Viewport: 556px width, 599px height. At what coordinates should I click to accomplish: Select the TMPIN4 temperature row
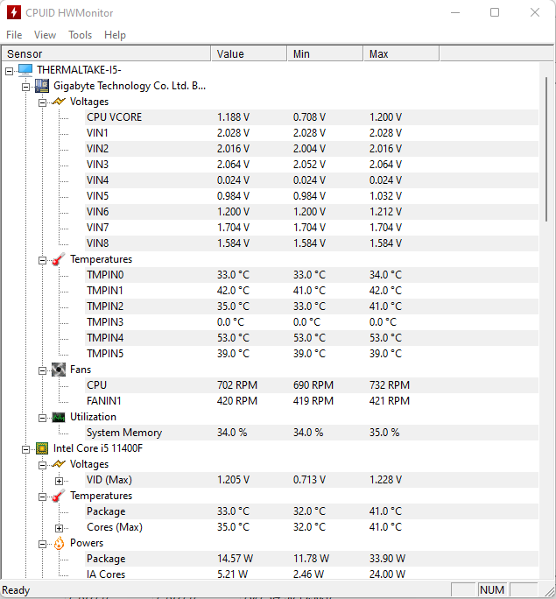click(x=312, y=338)
